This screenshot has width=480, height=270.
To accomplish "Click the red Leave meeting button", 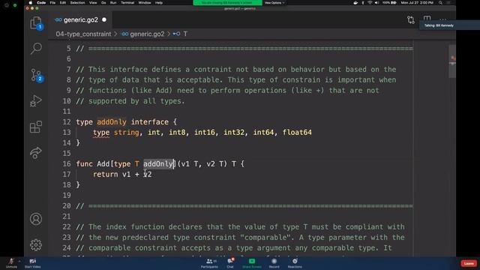I will (x=469, y=263).
